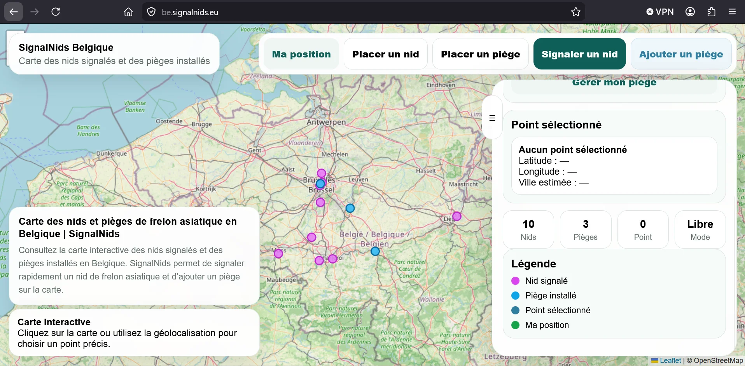Screen dimensions: 745x366
Task: Open the browser extensions puzzle icon
Action: pyautogui.click(x=711, y=12)
